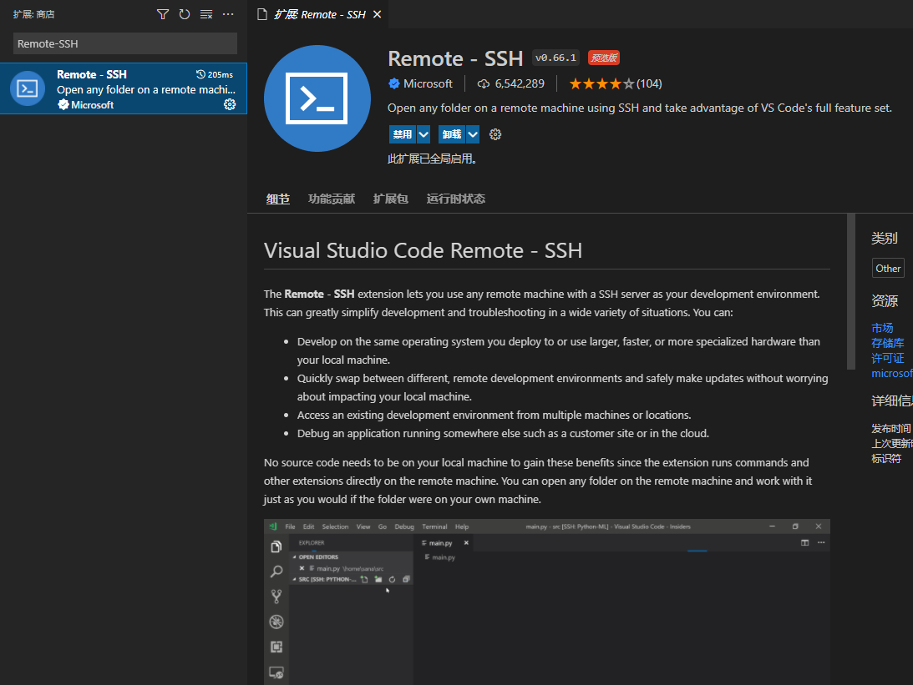The width and height of the screenshot is (913, 685).
Task: Switch to the 细节 details tab
Action: coord(278,199)
